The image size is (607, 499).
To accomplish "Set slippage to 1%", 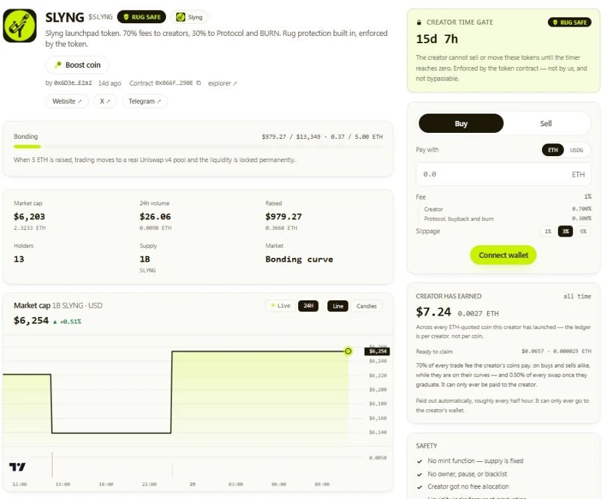I will coord(548,231).
